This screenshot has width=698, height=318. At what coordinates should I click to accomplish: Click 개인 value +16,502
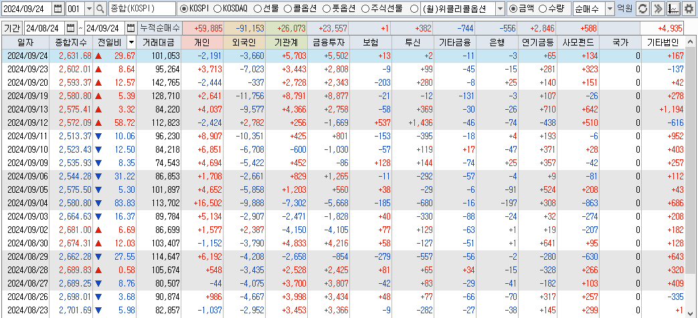(x=208, y=203)
